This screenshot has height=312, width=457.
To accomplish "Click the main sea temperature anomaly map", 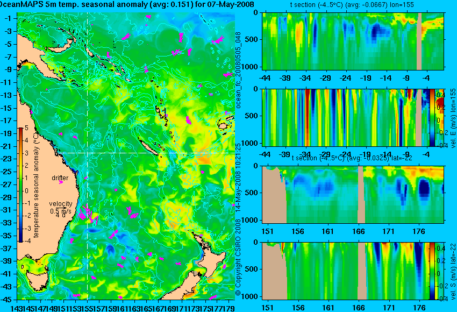I will 126,156.
